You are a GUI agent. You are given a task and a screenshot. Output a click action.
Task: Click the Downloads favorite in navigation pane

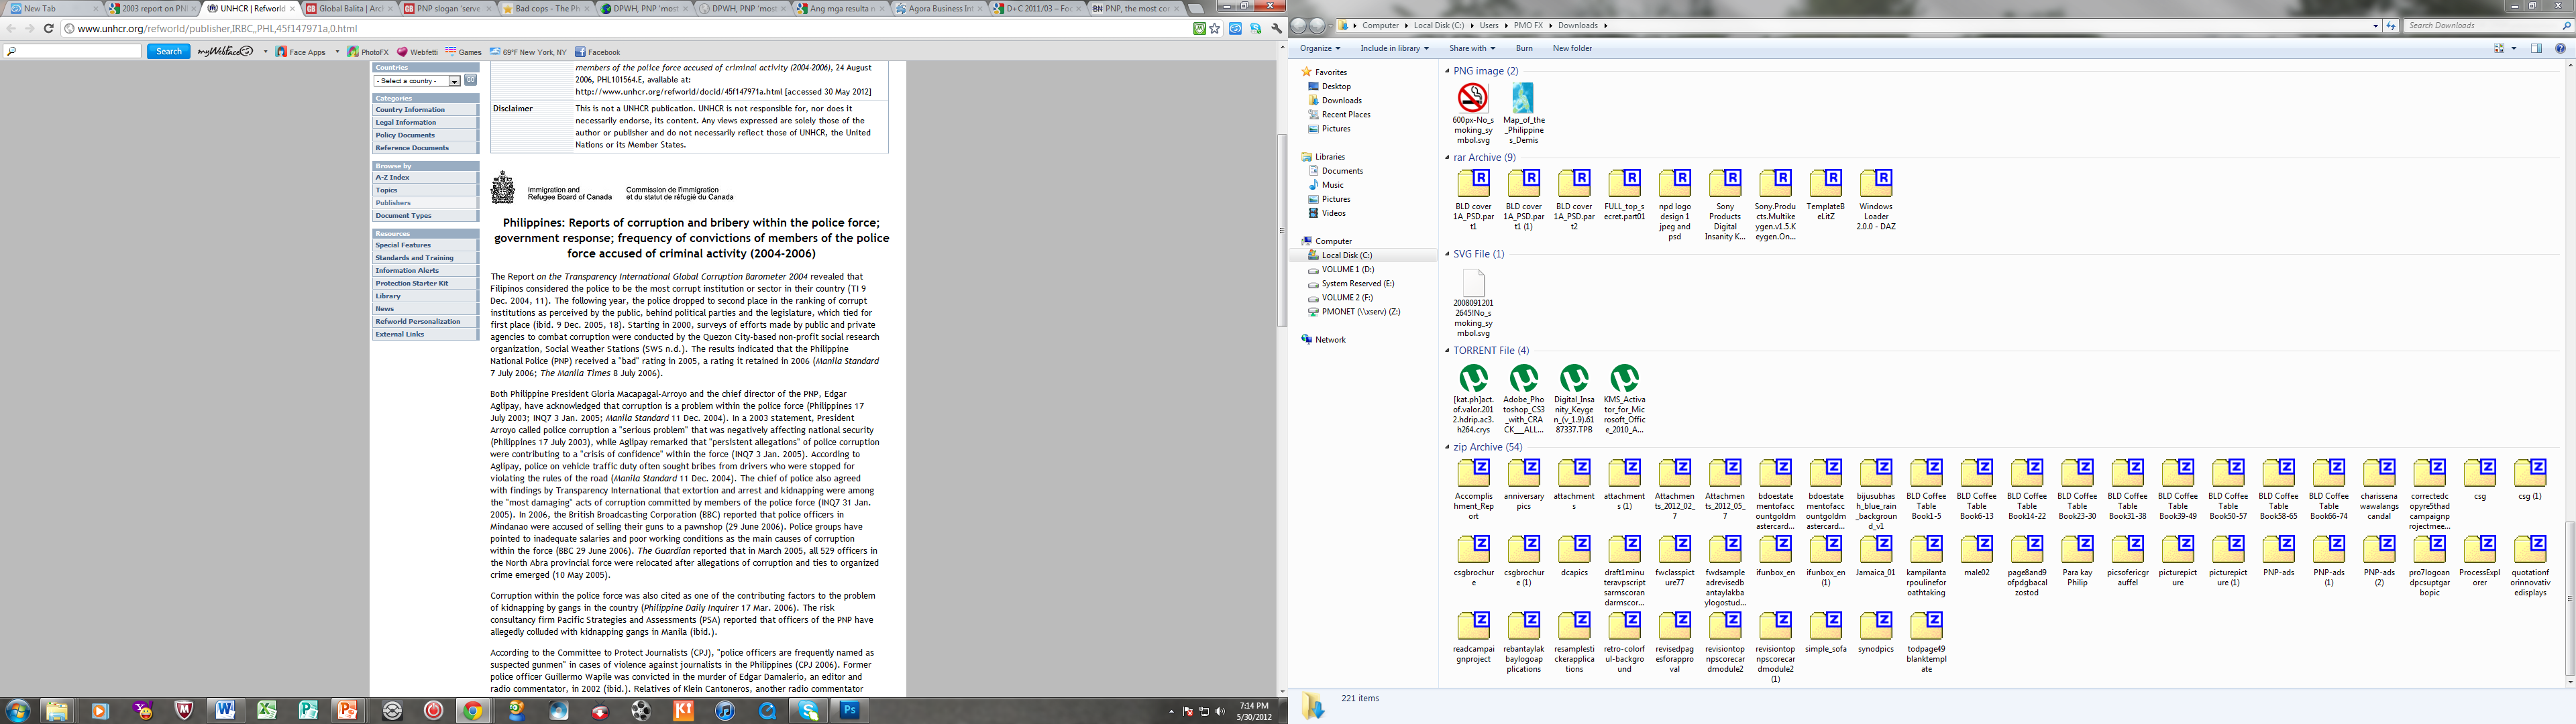1341,100
